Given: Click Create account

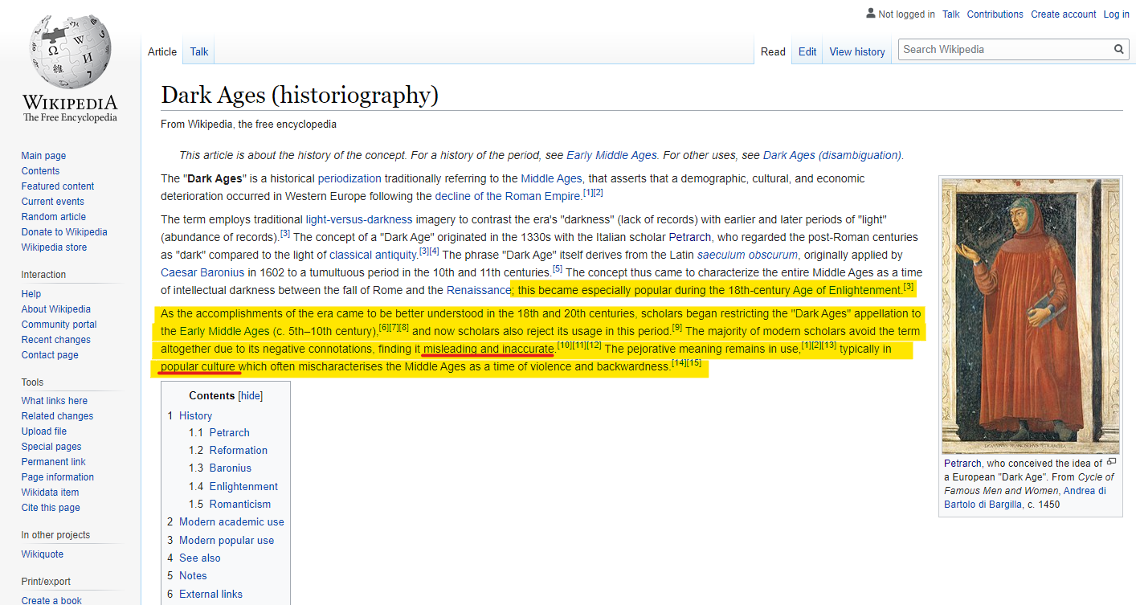Looking at the screenshot, I should click(x=1064, y=14).
